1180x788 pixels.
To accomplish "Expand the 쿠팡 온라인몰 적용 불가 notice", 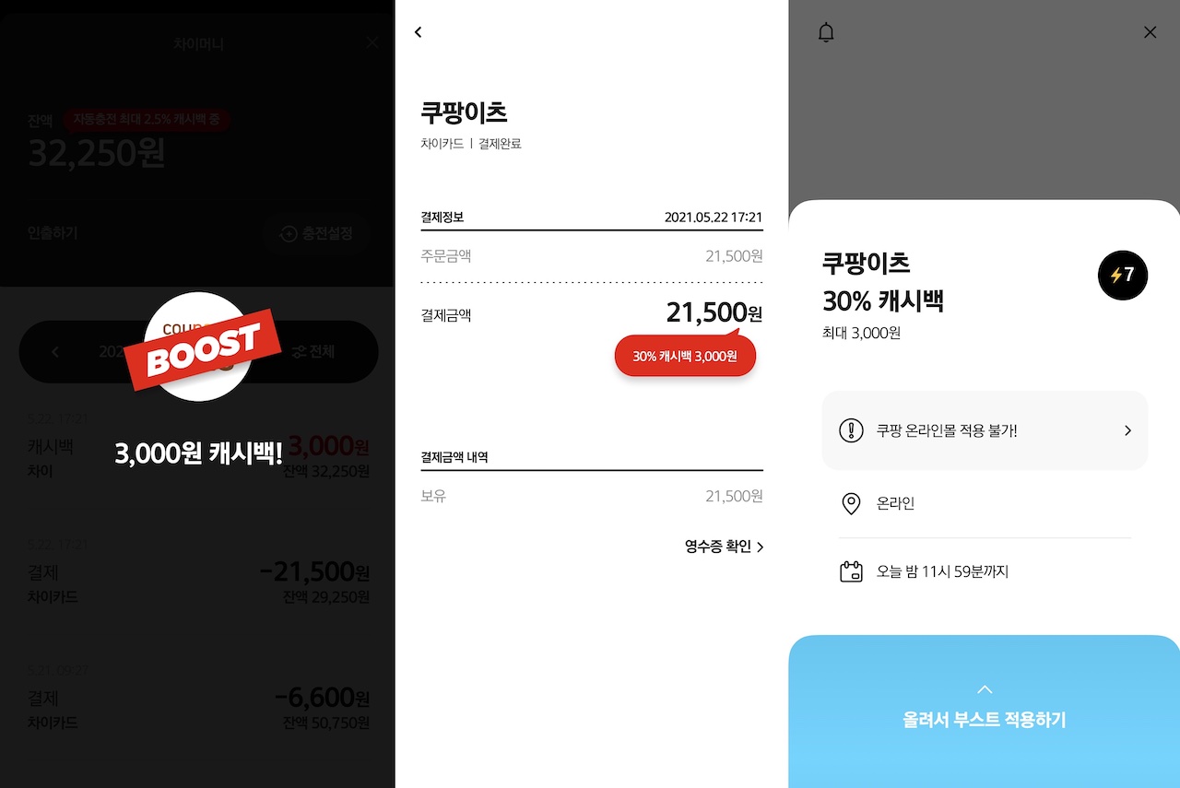I will coord(985,430).
